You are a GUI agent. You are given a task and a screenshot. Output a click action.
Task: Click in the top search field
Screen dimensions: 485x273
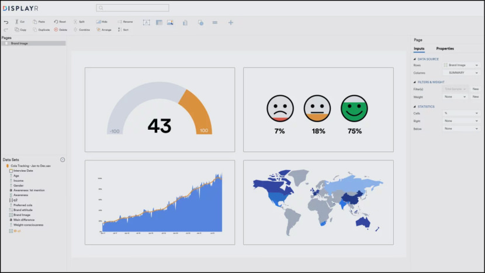click(x=133, y=8)
